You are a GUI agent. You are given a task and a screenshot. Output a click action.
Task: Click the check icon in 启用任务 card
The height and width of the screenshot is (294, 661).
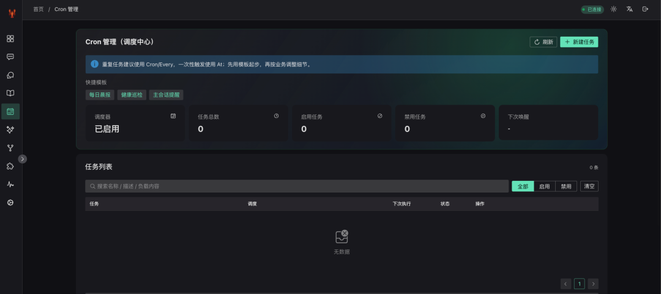coord(380,116)
